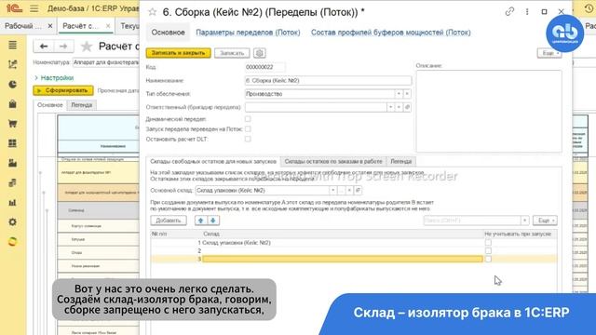Check Не учитывать при запуске in row 1
Image resolution: width=596 pixels, height=335 pixels.
(488, 242)
